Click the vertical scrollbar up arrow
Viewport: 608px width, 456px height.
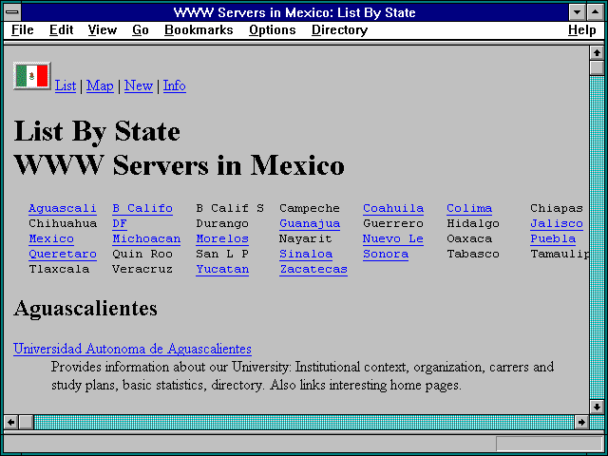pyautogui.click(x=597, y=53)
